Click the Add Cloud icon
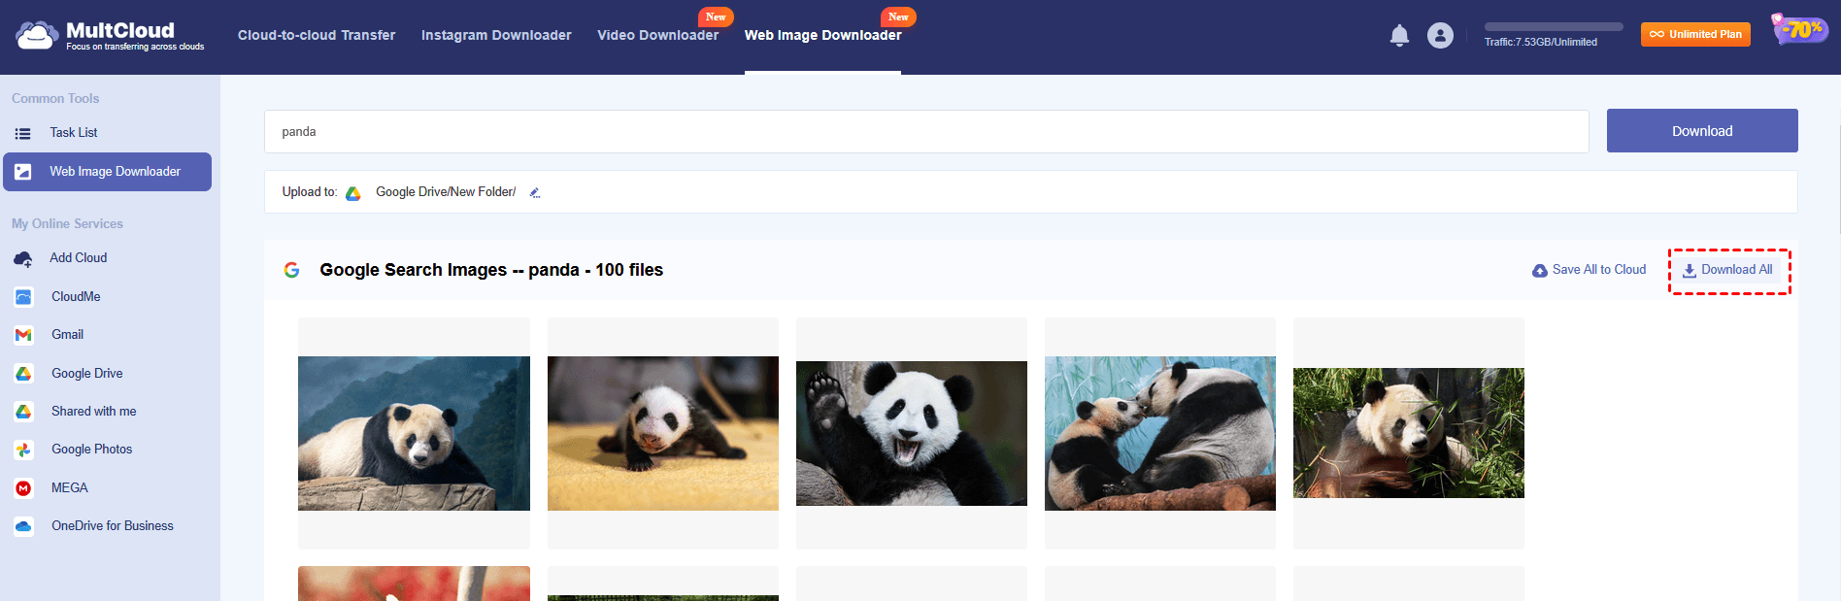The image size is (1841, 601). 23,258
